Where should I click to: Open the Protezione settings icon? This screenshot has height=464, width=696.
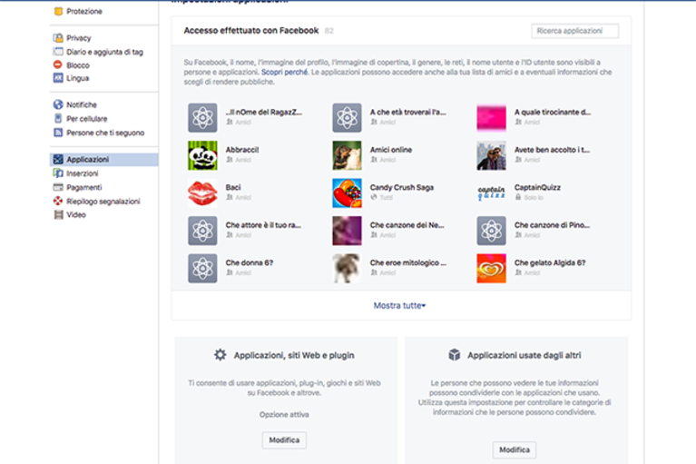click(x=58, y=11)
